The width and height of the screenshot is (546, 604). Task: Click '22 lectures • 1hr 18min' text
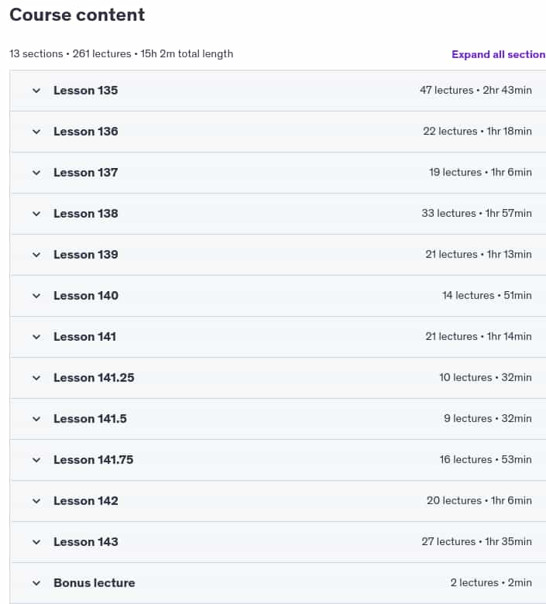coord(477,132)
